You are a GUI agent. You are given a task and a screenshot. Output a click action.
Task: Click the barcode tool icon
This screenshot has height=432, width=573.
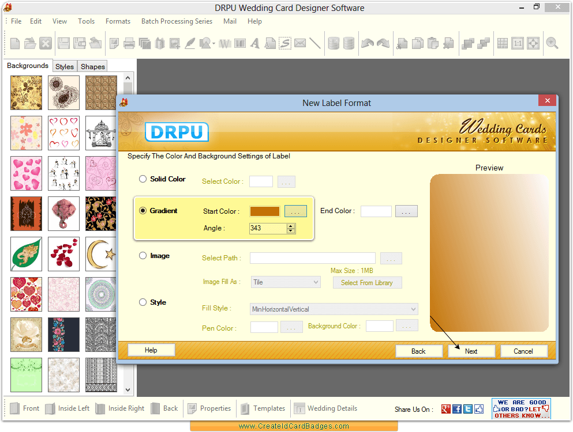tap(240, 43)
